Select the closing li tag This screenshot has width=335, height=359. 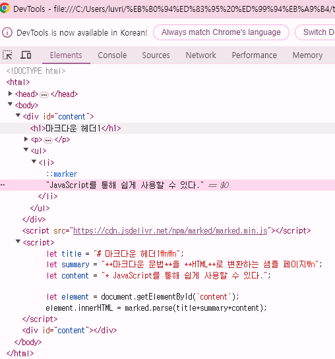coord(48,196)
